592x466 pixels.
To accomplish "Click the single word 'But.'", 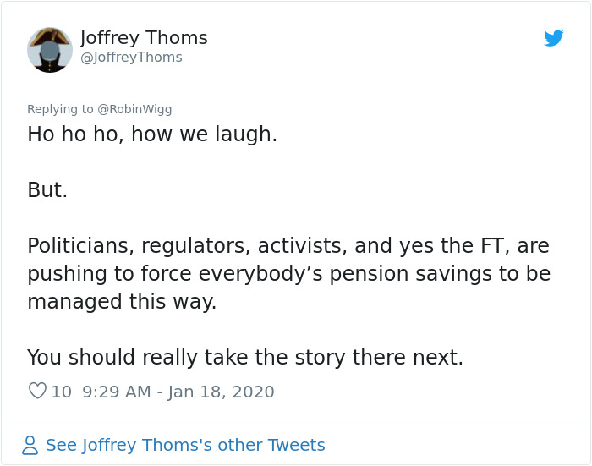I will click(x=47, y=190).
